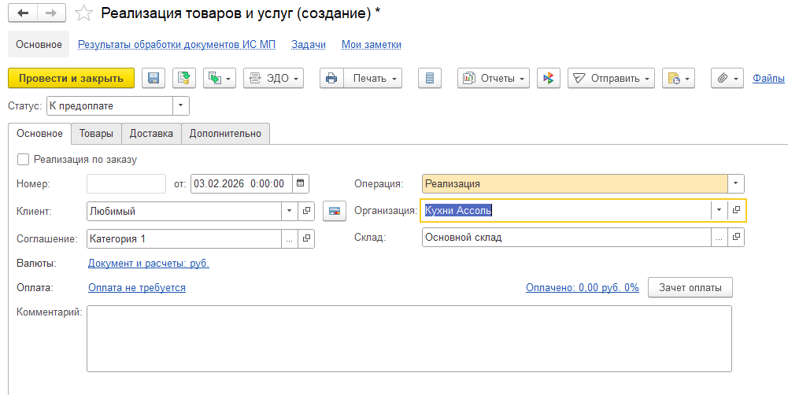788x395 pixels.
Task: Click the post document icon
Action: (184, 78)
